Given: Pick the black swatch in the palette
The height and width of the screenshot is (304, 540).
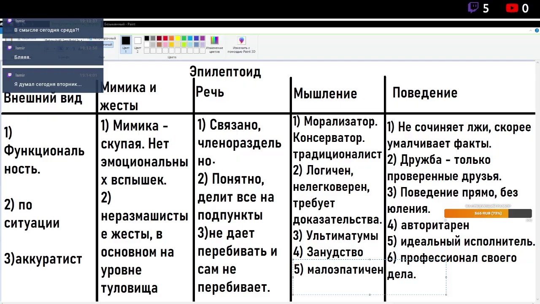Looking at the screenshot, I should [x=147, y=38].
